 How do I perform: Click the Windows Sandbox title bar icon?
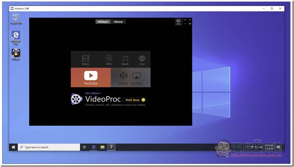click(x=12, y=8)
